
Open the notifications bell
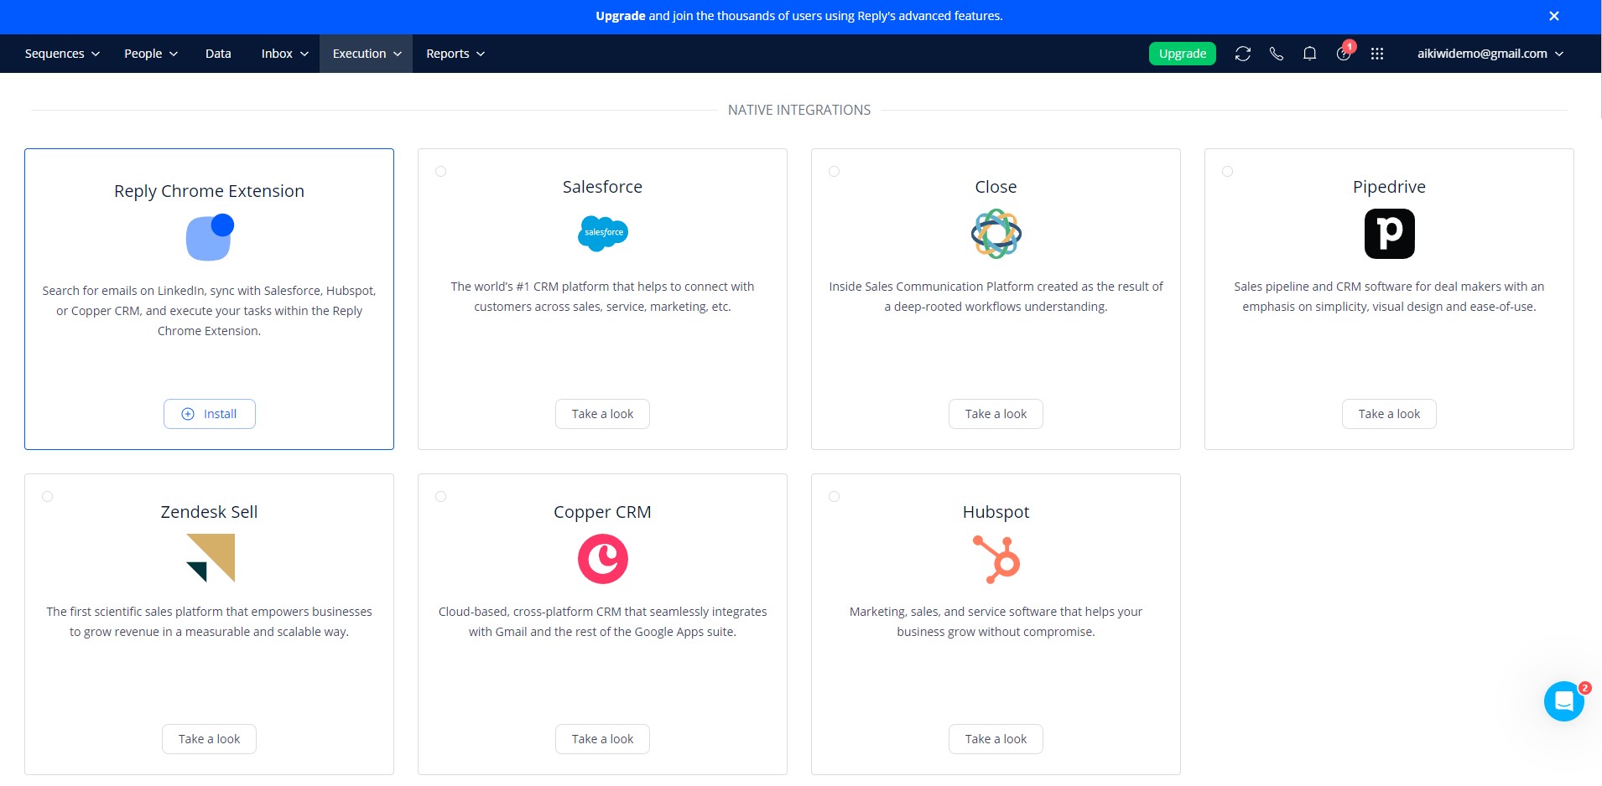[x=1309, y=54]
